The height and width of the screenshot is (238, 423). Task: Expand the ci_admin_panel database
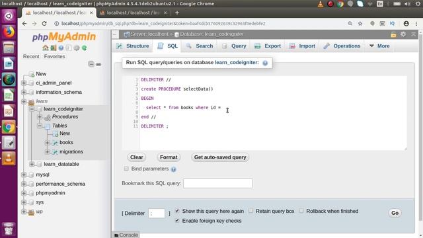coord(24,83)
